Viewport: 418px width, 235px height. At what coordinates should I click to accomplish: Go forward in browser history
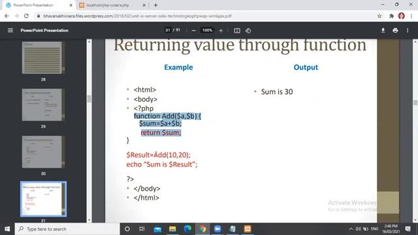(x=16, y=16)
